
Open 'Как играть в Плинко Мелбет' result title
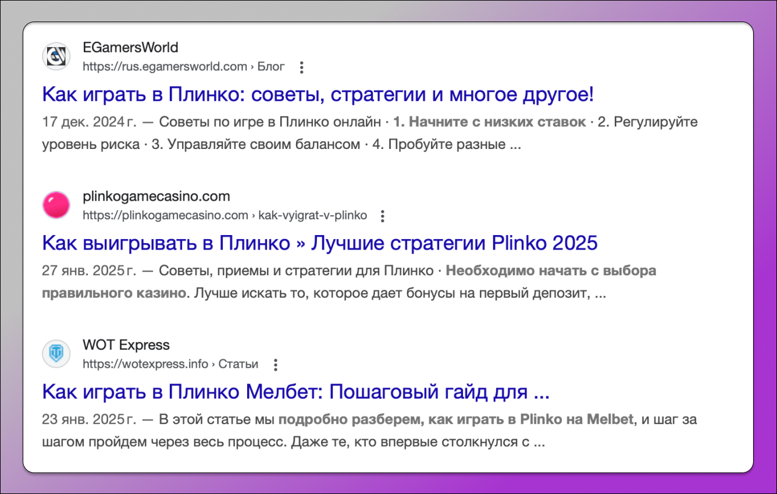click(x=295, y=392)
